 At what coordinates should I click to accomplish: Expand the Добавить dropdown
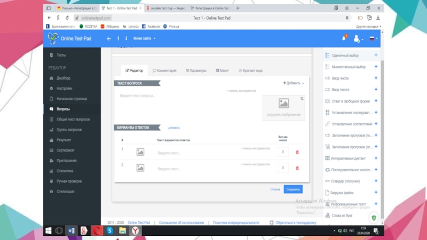coord(293,83)
